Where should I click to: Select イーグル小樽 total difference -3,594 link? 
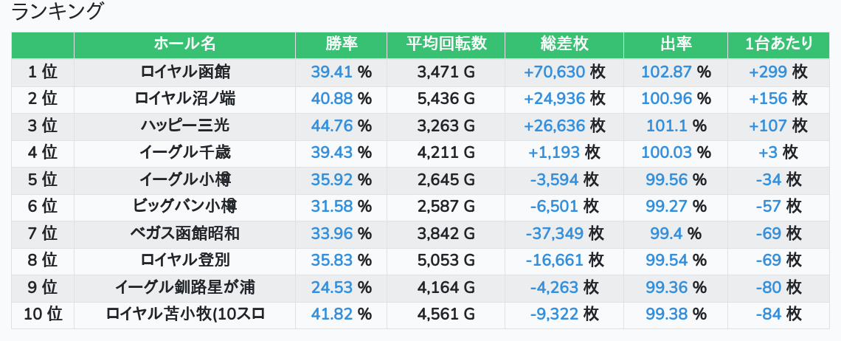pos(556,179)
